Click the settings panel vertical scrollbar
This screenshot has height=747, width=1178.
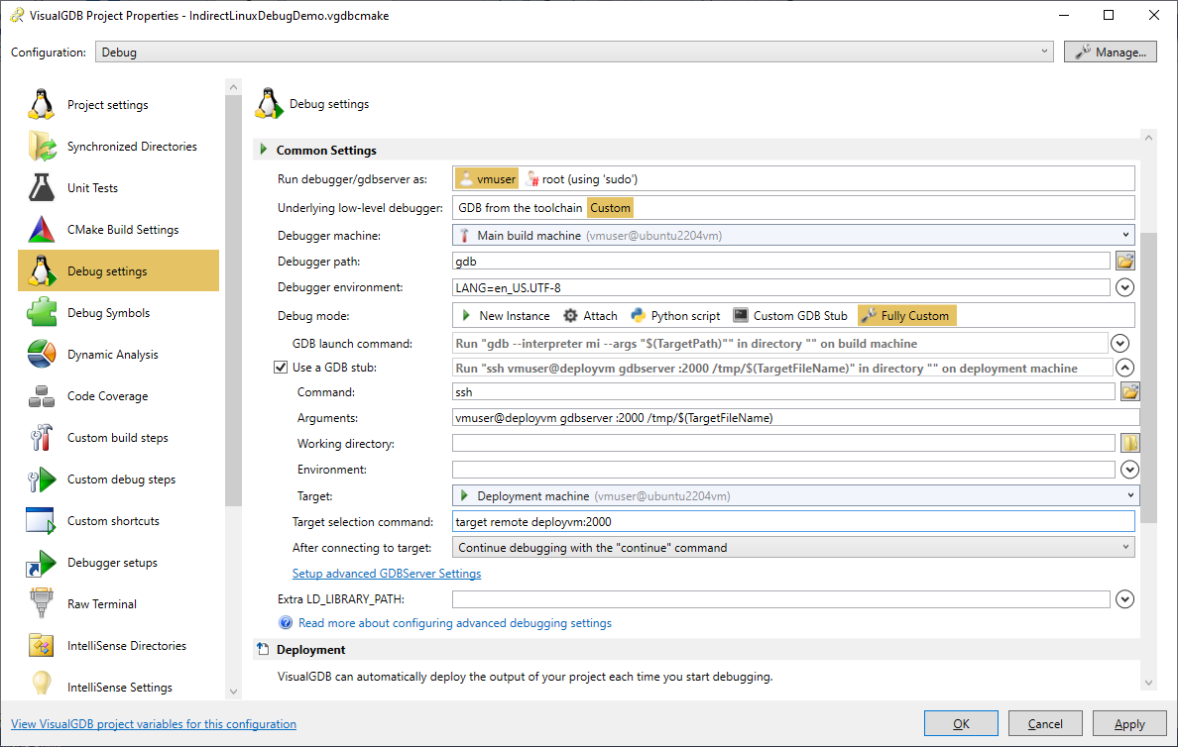(1148, 376)
